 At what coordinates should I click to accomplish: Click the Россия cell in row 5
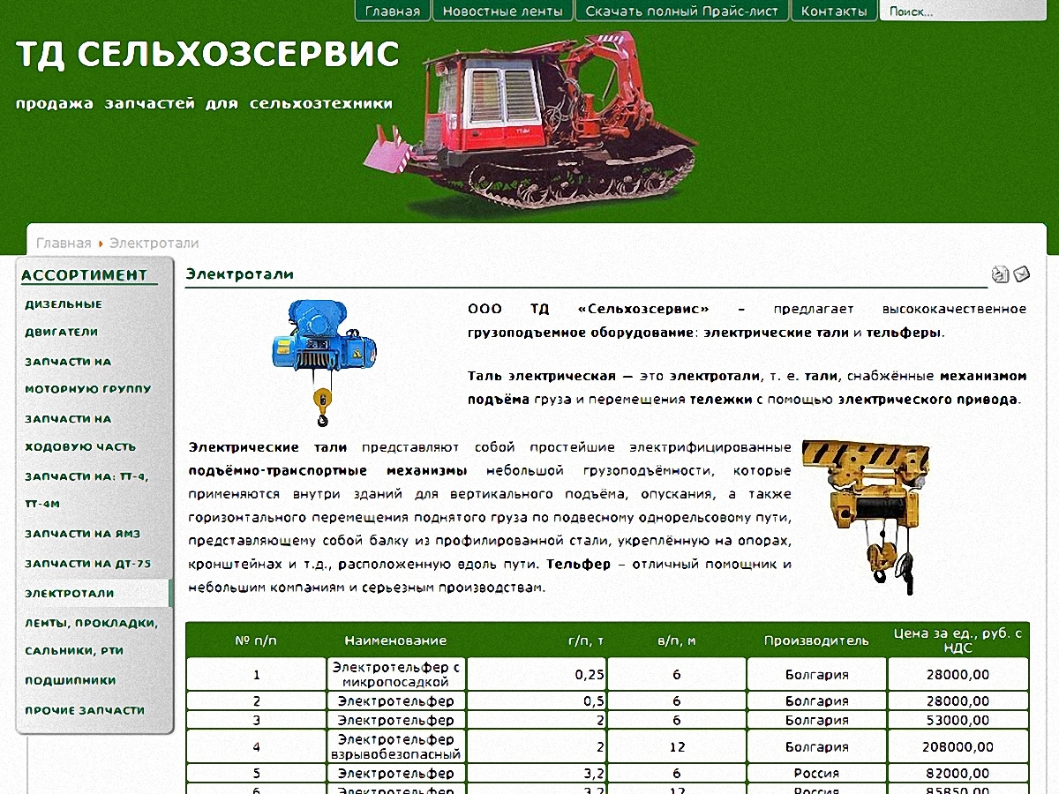tap(817, 773)
